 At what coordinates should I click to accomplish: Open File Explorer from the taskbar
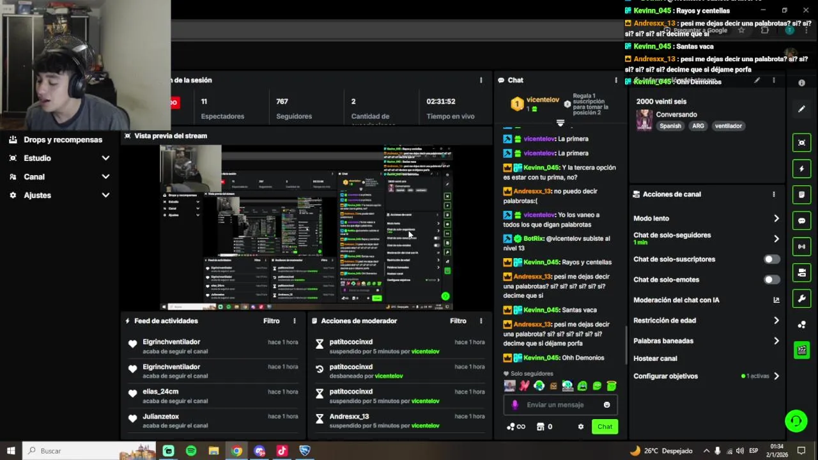point(213,451)
